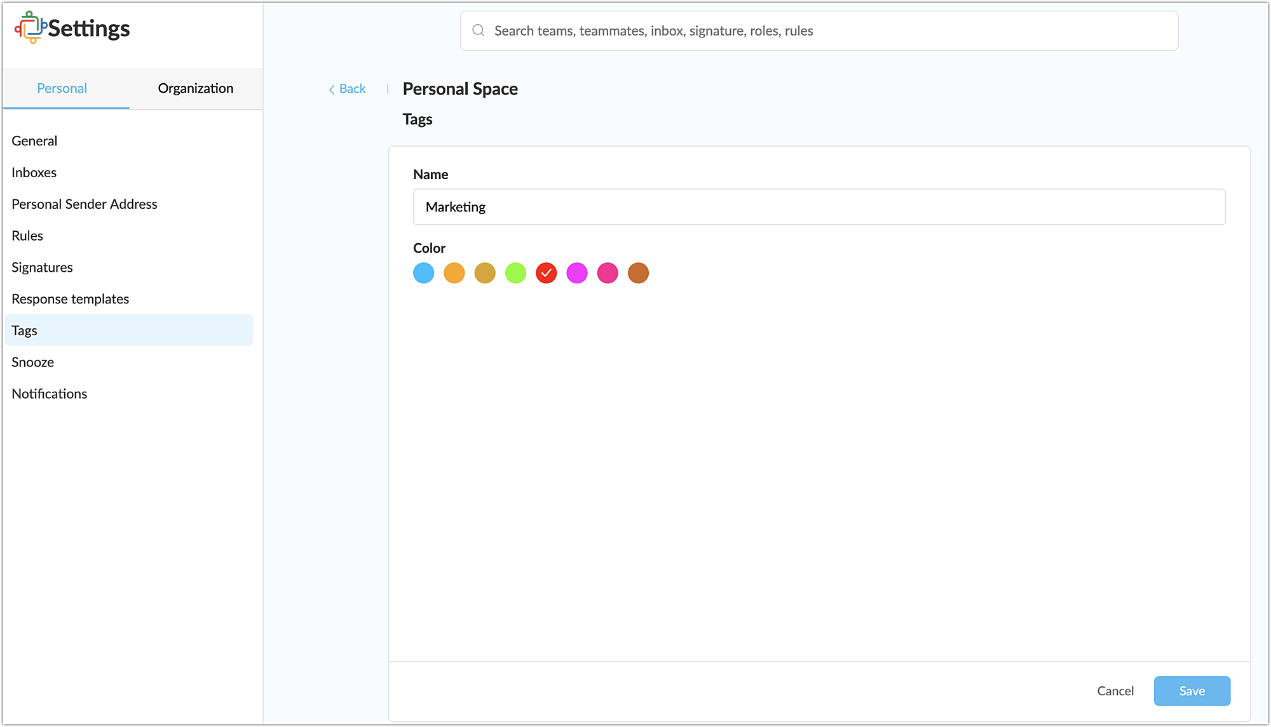Click the checked red color swatch
This screenshot has height=727, width=1271.
tap(546, 273)
